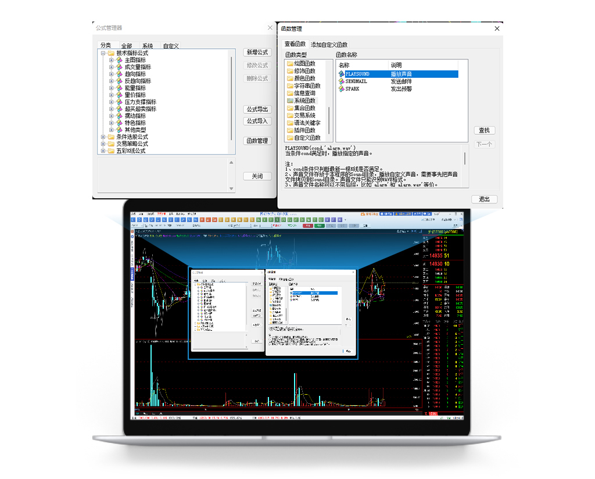Select the 集合函数 folder icon
595x479 pixels.
290,108
